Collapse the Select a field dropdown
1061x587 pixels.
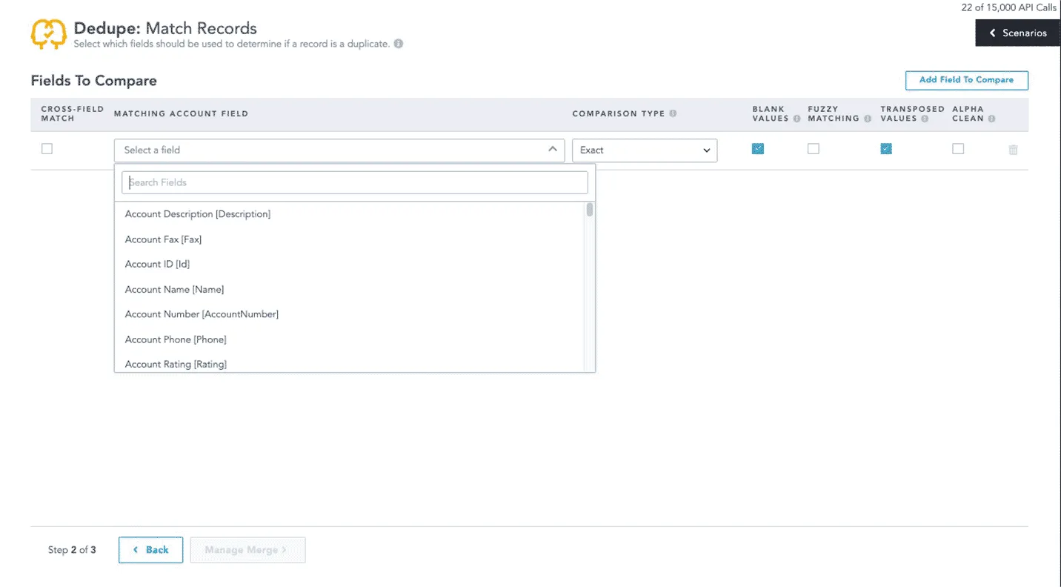339,150
